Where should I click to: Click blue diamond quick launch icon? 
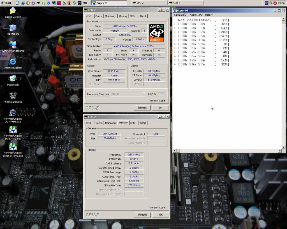pyautogui.click(x=48, y=3)
